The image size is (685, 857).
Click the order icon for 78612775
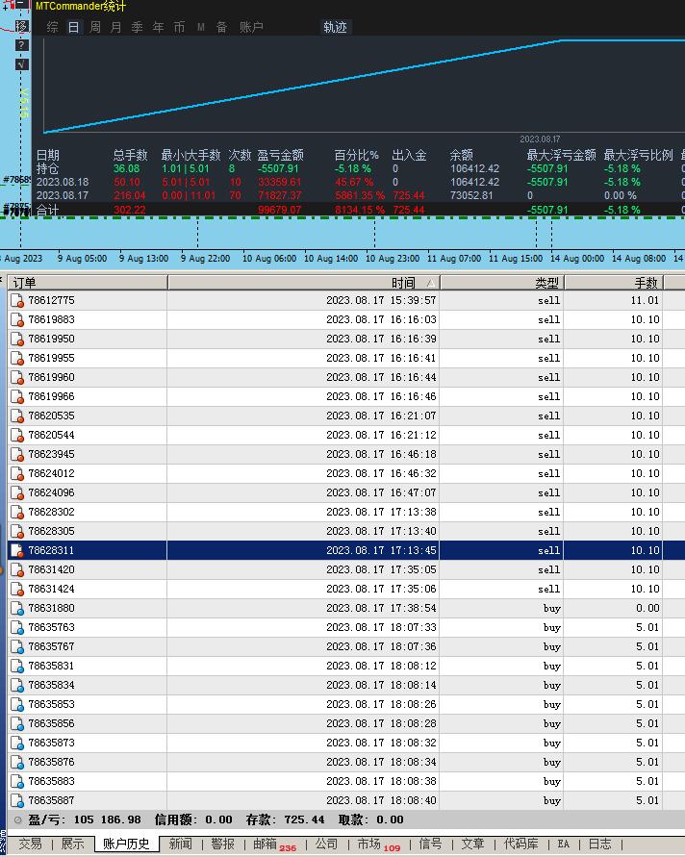[17, 301]
